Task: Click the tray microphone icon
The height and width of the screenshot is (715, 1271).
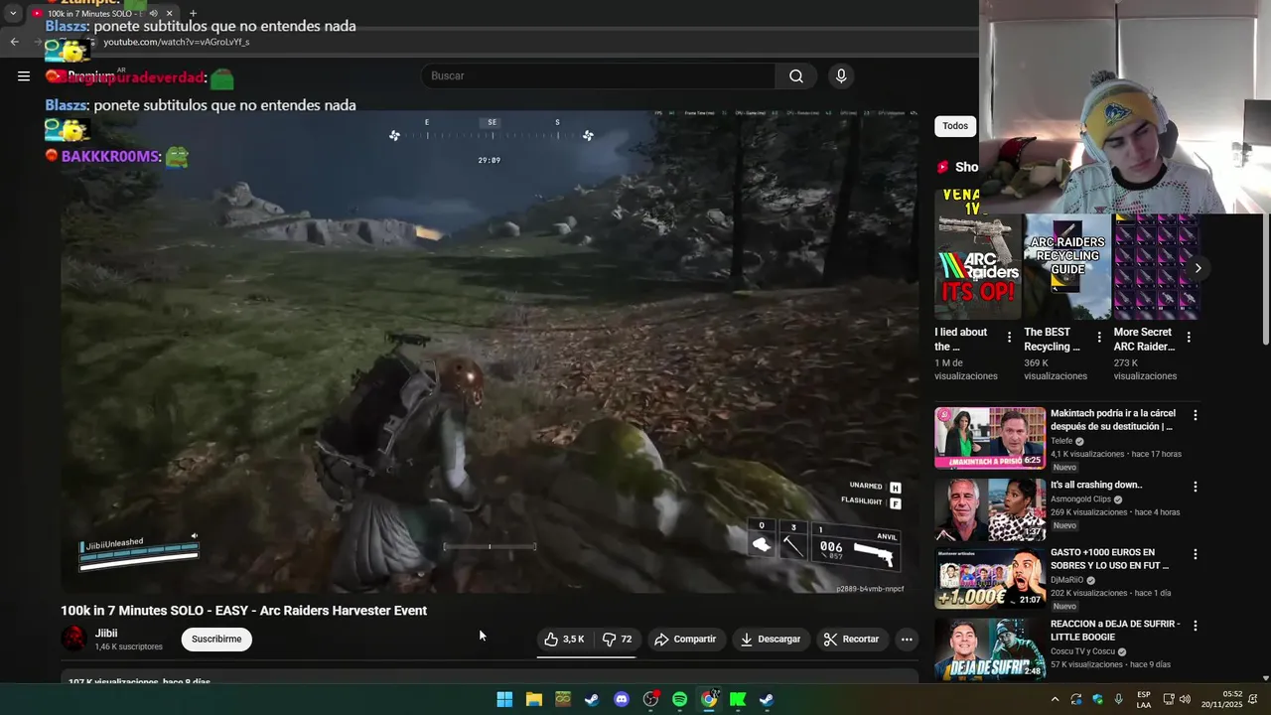Action: tap(1119, 699)
